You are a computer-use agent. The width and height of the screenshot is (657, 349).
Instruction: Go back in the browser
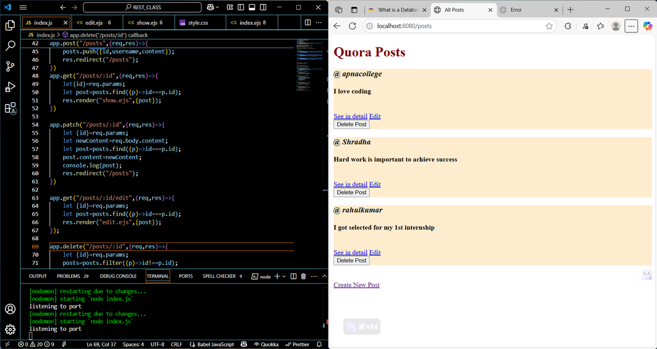[x=337, y=26]
